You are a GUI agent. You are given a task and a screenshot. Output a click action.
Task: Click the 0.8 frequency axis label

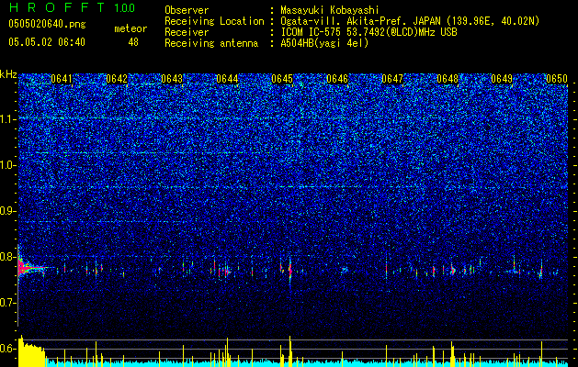(8, 257)
